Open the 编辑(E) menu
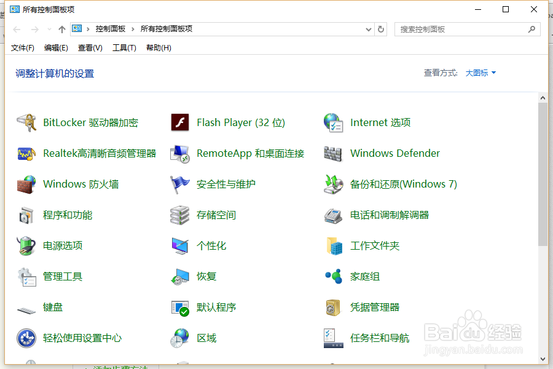 56,48
